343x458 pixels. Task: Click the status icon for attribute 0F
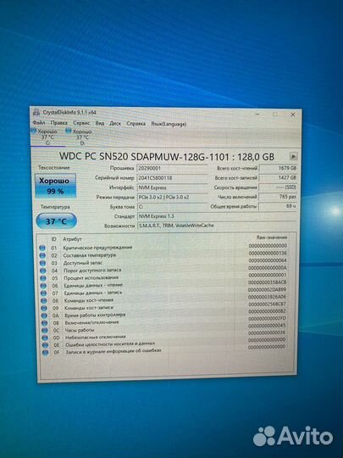point(45,353)
